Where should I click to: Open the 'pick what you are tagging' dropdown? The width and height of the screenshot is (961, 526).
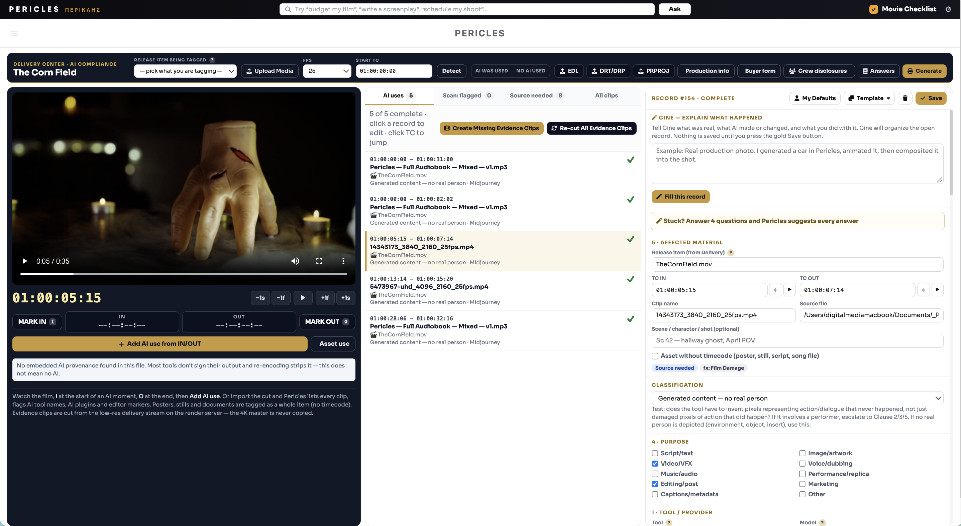coord(185,71)
